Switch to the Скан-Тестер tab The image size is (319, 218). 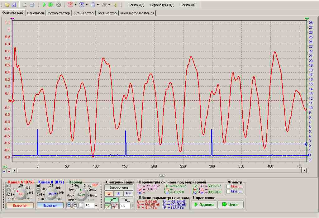pyautogui.click(x=83, y=13)
